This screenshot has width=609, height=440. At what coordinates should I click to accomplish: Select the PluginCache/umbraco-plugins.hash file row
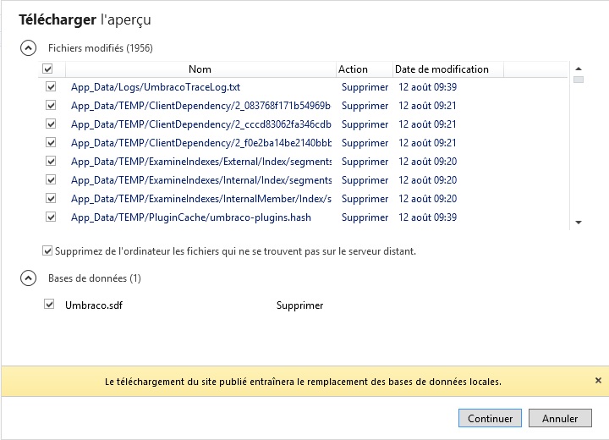point(190,217)
